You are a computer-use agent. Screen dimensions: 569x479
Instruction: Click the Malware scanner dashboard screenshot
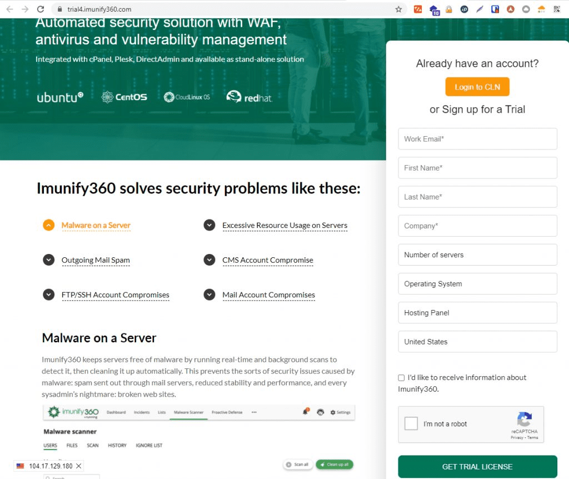click(198, 442)
